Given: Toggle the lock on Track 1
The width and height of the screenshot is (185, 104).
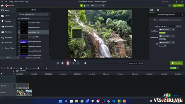Looking at the screenshot, I should click(14, 94).
